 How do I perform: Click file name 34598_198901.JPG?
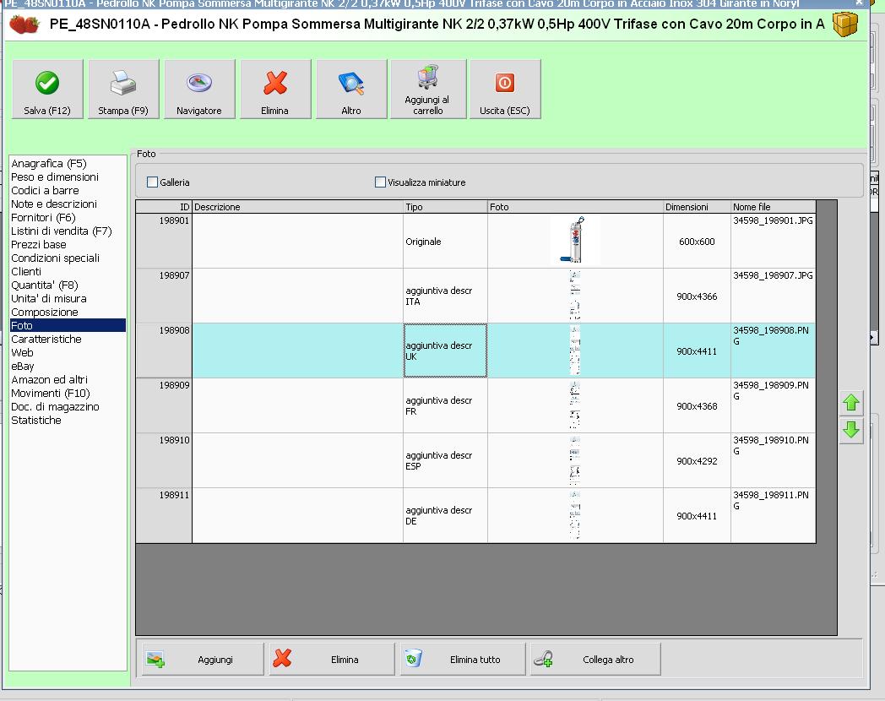[x=773, y=220]
